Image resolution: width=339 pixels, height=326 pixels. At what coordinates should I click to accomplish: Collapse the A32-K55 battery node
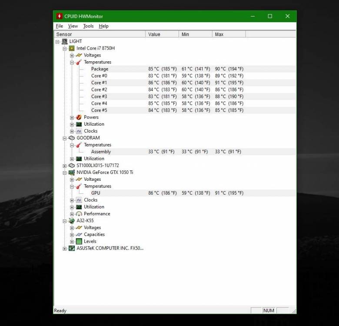pyautogui.click(x=65, y=221)
